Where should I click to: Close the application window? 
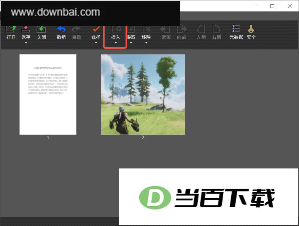tap(289, 6)
